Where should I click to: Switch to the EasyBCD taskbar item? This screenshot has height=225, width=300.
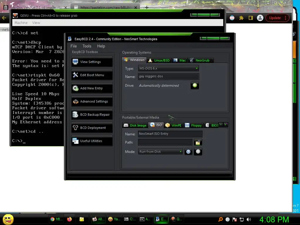[161, 219]
